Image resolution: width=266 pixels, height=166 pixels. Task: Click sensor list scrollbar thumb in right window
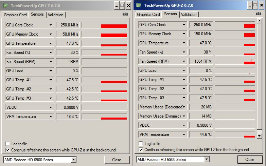260,77
